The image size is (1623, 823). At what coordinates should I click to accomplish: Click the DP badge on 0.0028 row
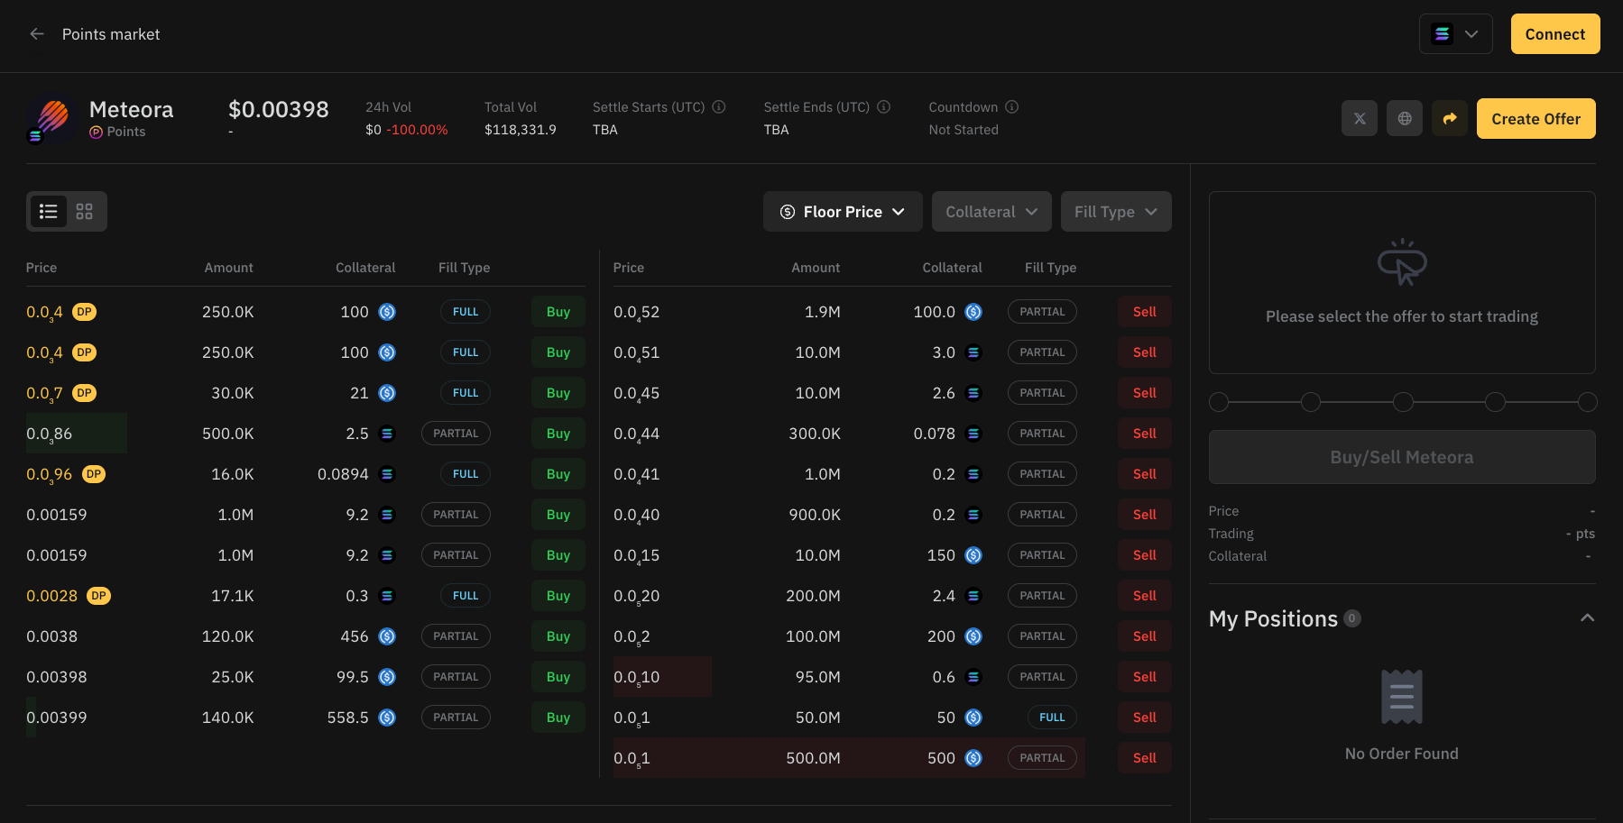(98, 596)
